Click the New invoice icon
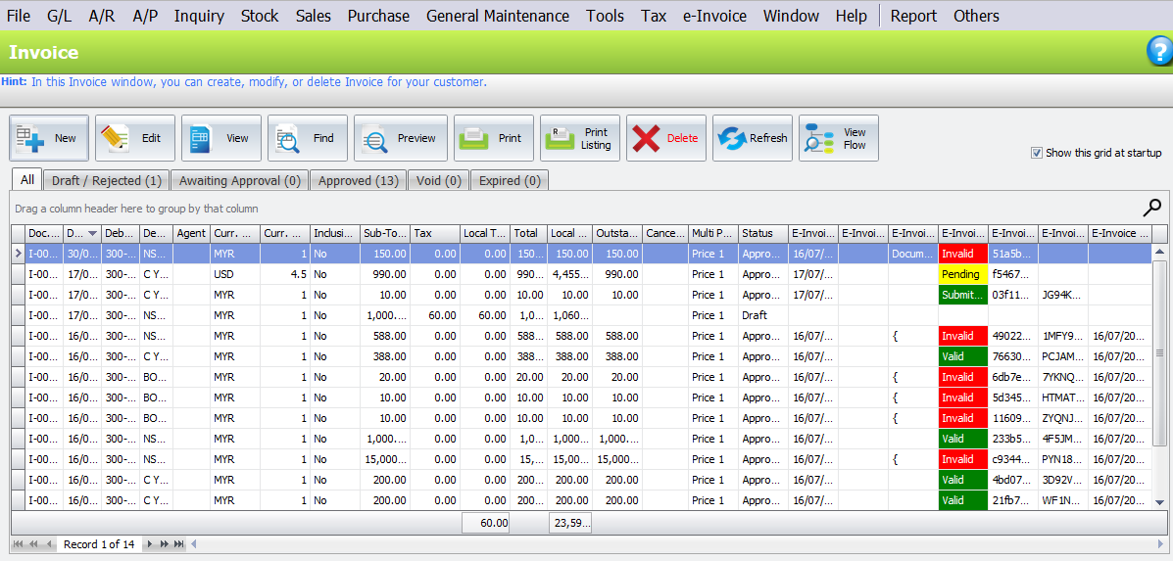The image size is (1173, 561). pyautogui.click(x=31, y=138)
